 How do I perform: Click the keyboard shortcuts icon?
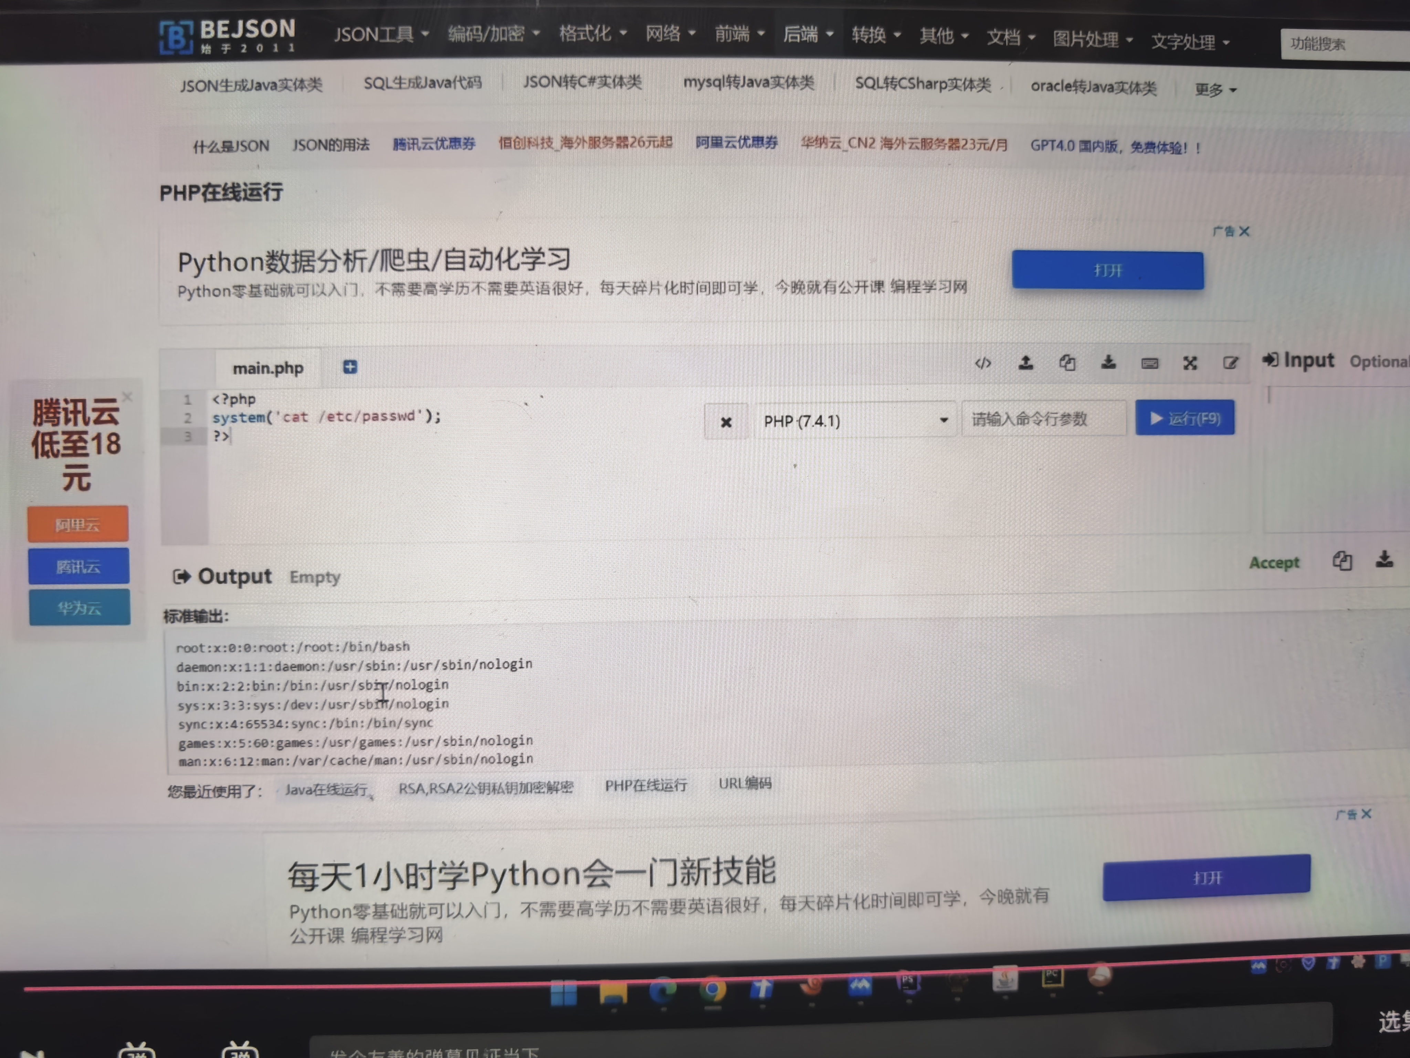[1149, 363]
